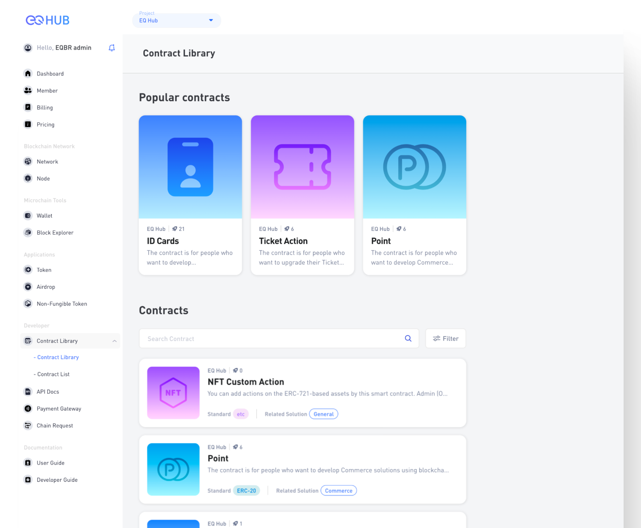Click the Contract Library sidebar icon

pyautogui.click(x=28, y=341)
